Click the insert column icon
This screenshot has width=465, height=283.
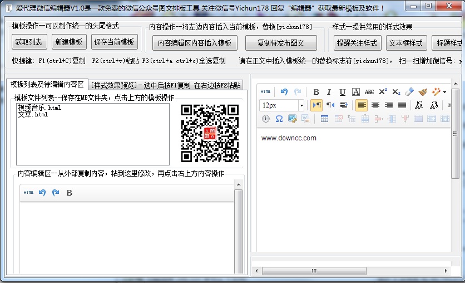coord(392,119)
